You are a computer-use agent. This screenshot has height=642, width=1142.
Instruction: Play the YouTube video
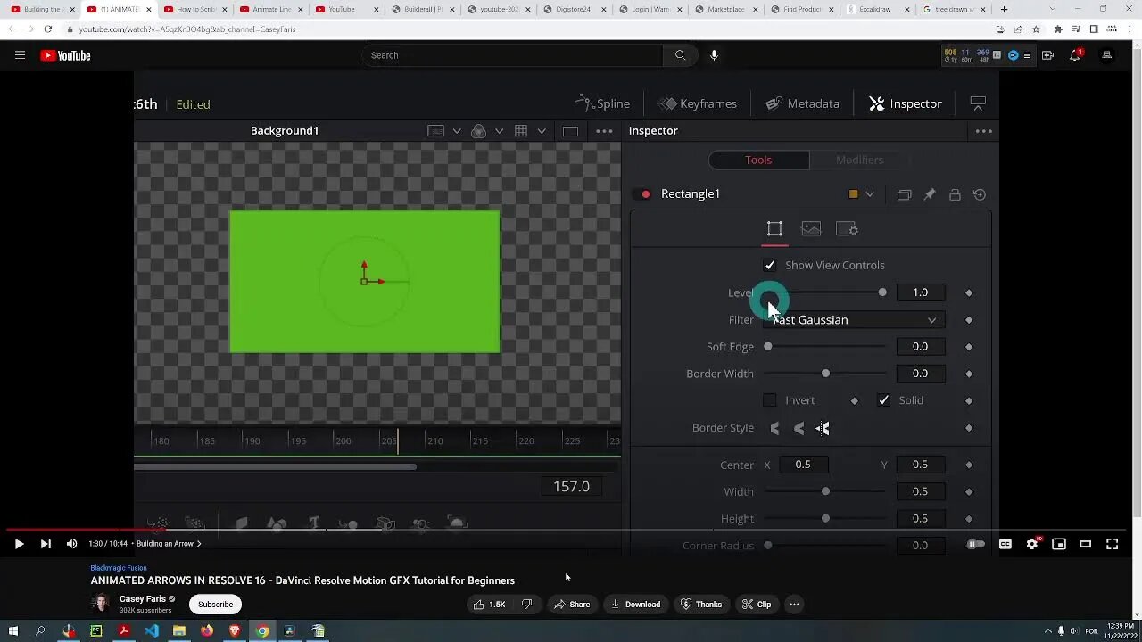click(x=19, y=544)
